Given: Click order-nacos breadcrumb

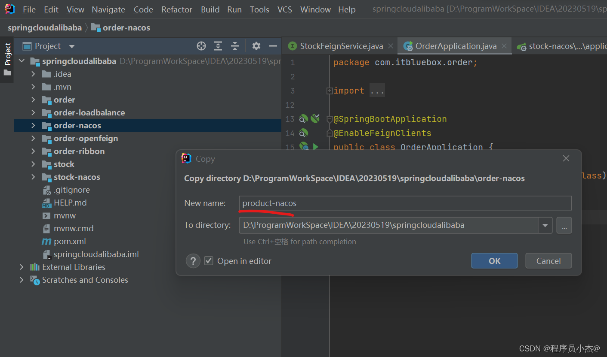Looking at the screenshot, I should [x=120, y=28].
